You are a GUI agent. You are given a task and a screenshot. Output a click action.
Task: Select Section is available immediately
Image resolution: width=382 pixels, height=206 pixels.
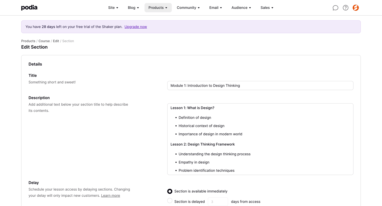coord(170,191)
